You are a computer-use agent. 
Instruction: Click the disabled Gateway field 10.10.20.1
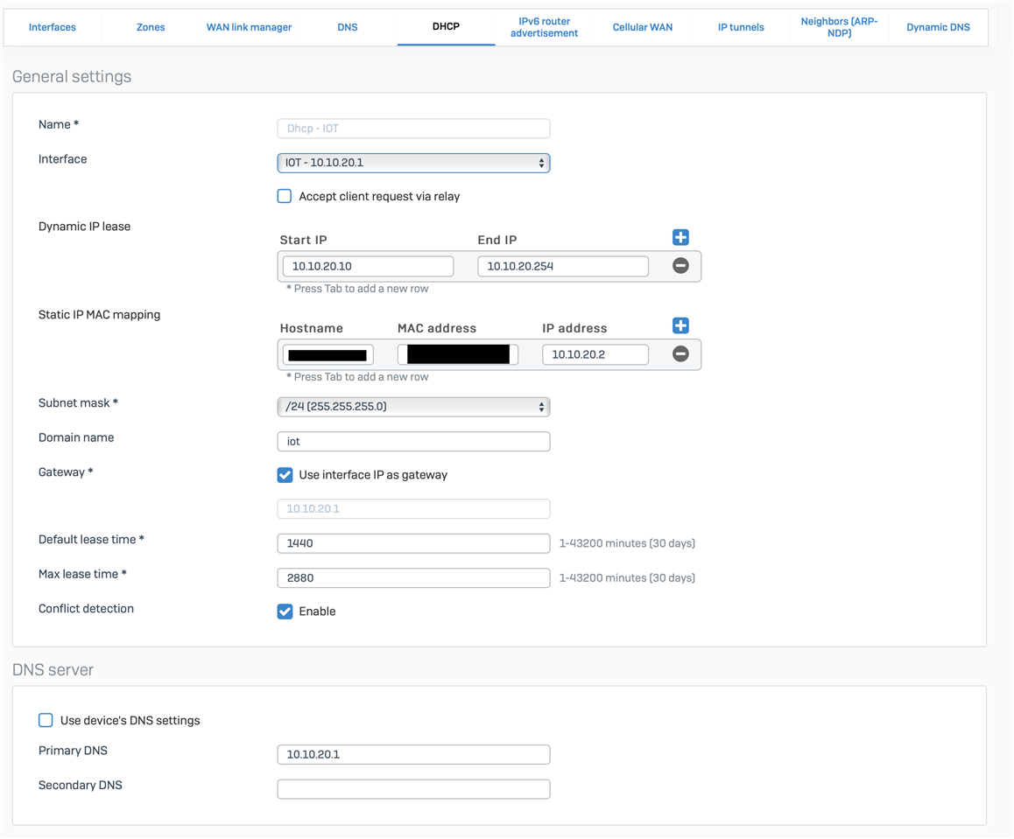tap(414, 509)
